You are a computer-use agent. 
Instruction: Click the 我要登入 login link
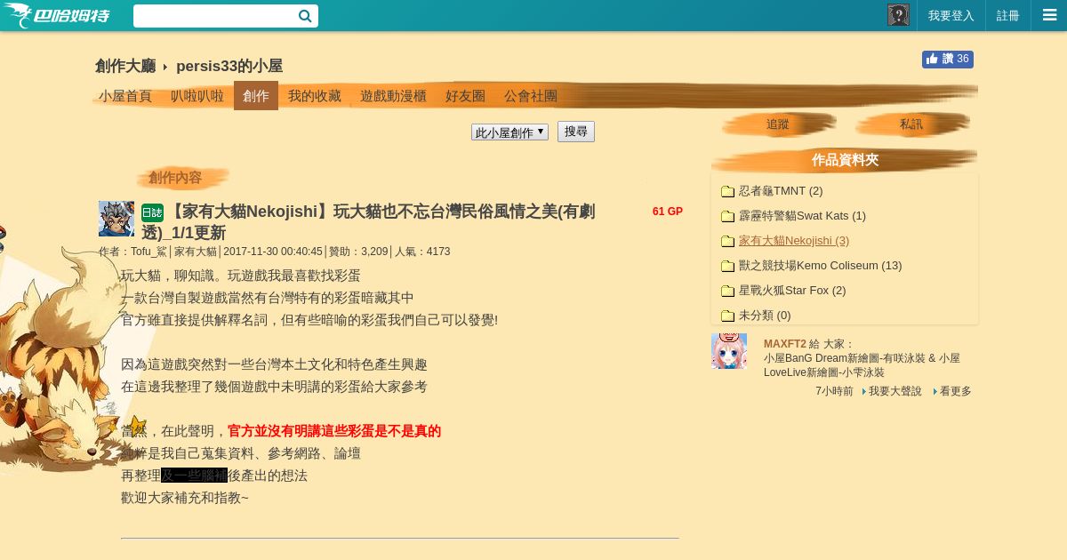(951, 16)
